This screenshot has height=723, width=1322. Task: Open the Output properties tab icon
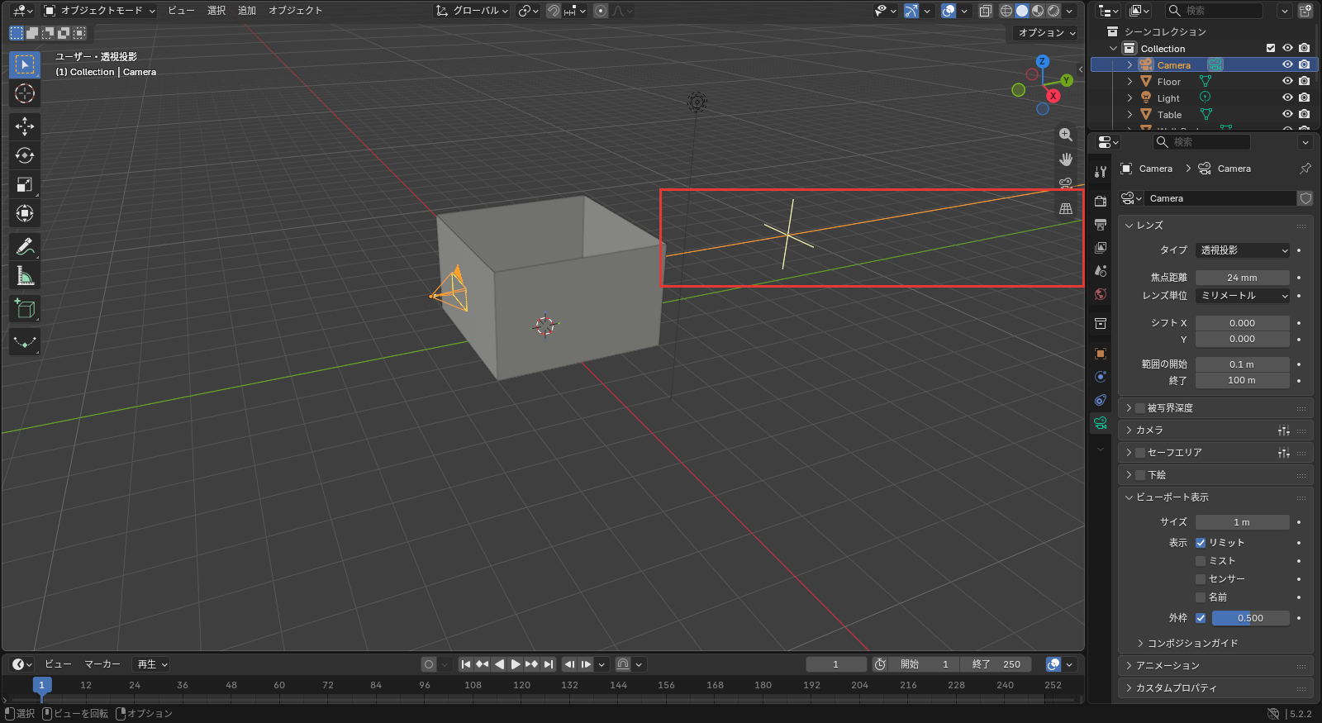click(1101, 225)
